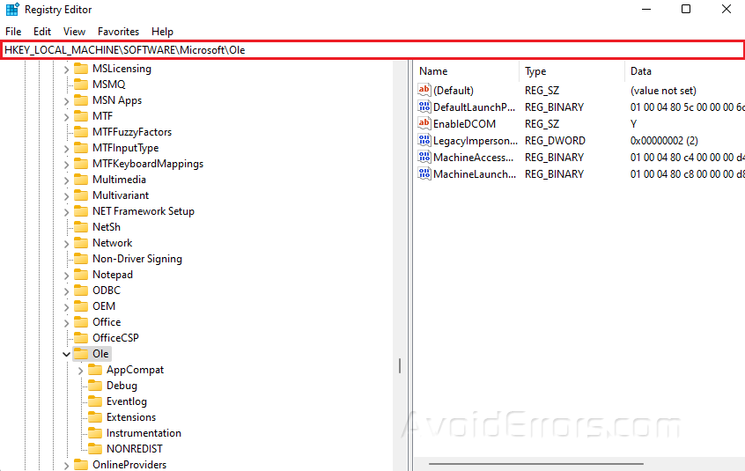This screenshot has height=471, width=745.
Task: Click the 0x00000002 (2) data cell
Action: point(664,141)
